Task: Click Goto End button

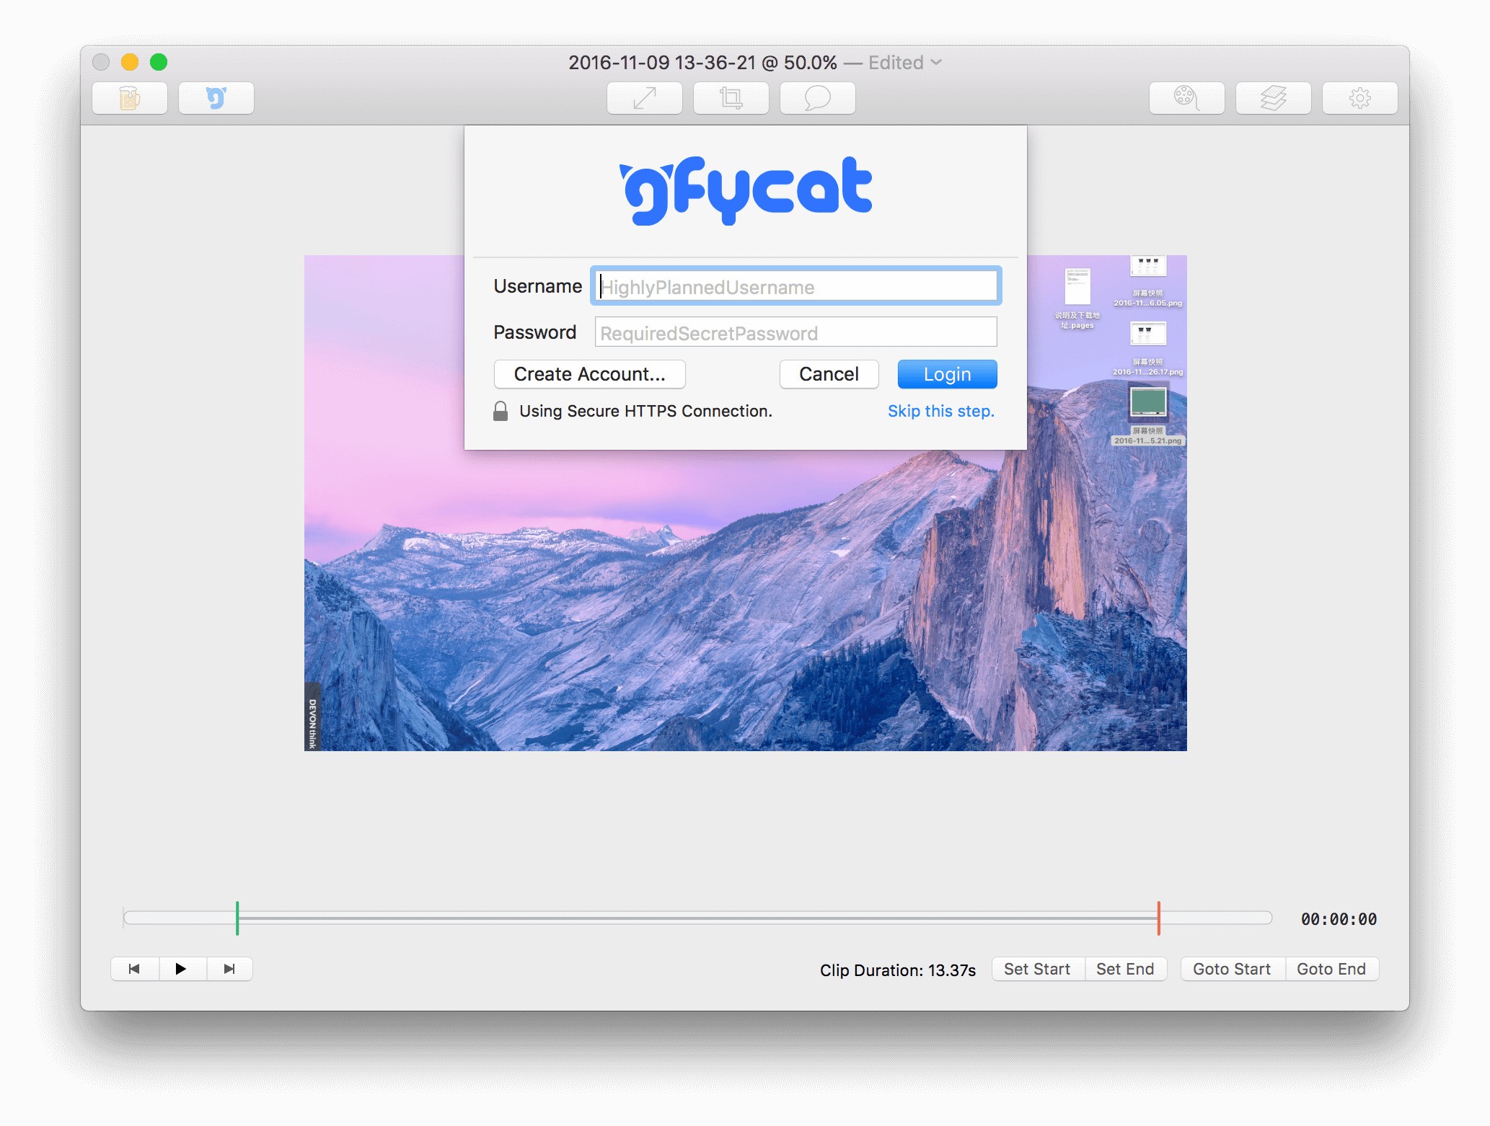Action: click(1331, 969)
